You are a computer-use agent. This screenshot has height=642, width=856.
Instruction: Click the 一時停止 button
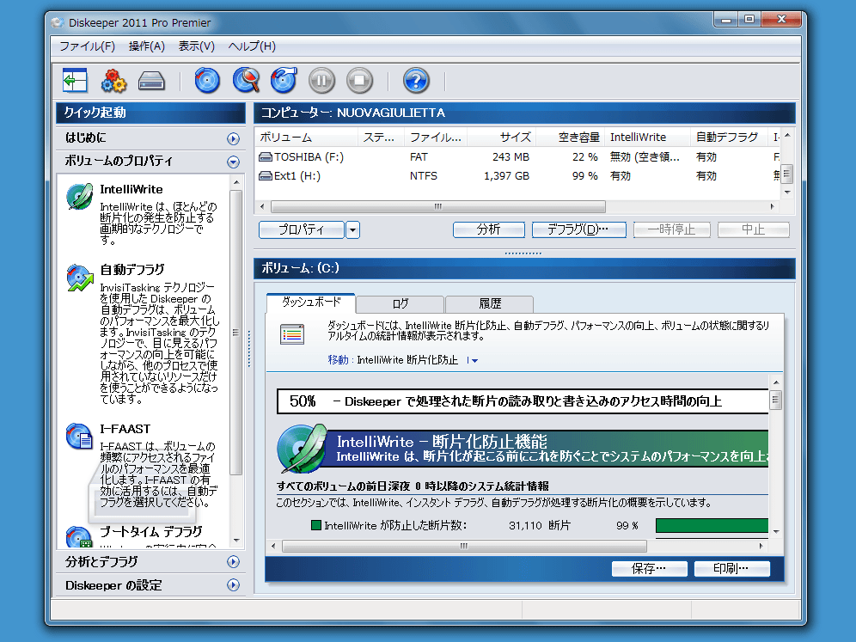pos(671,229)
